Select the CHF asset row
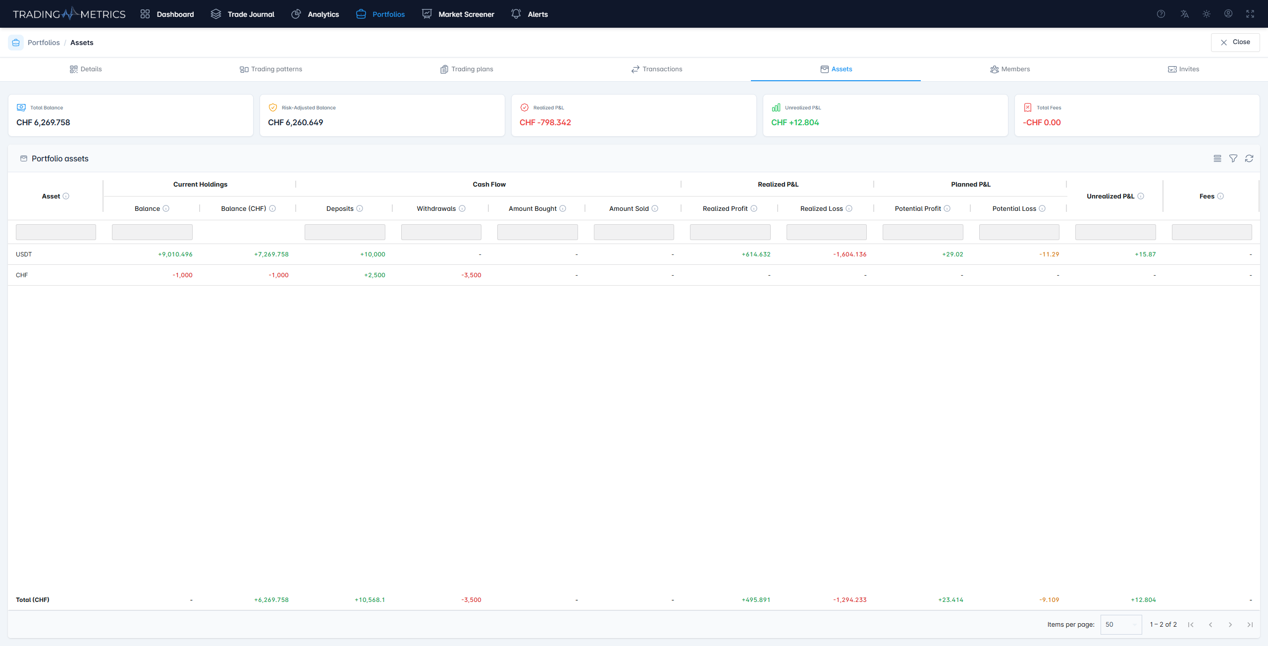This screenshot has width=1268, height=646. click(x=634, y=275)
